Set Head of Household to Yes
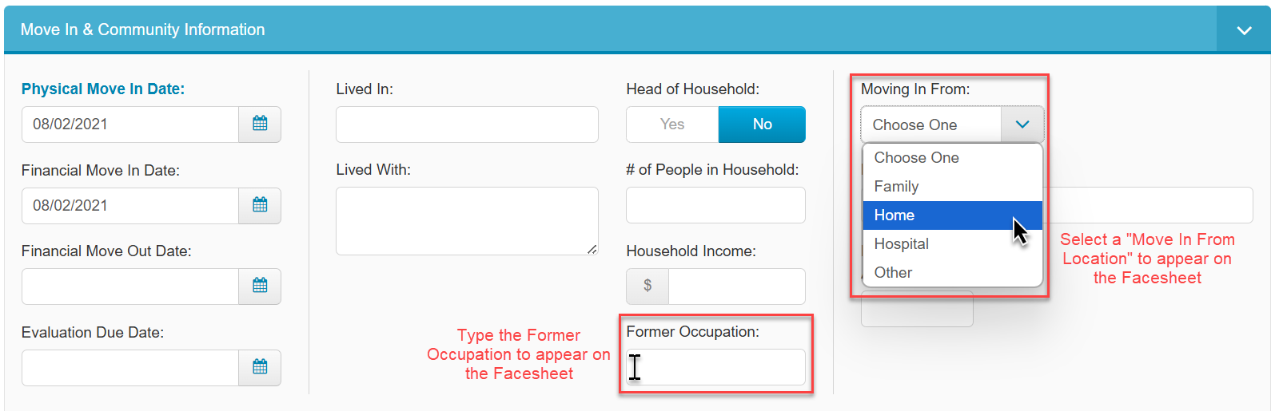This screenshot has width=1275, height=411. [672, 124]
